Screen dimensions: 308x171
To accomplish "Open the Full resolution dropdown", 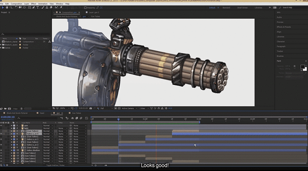I will click(107, 108).
